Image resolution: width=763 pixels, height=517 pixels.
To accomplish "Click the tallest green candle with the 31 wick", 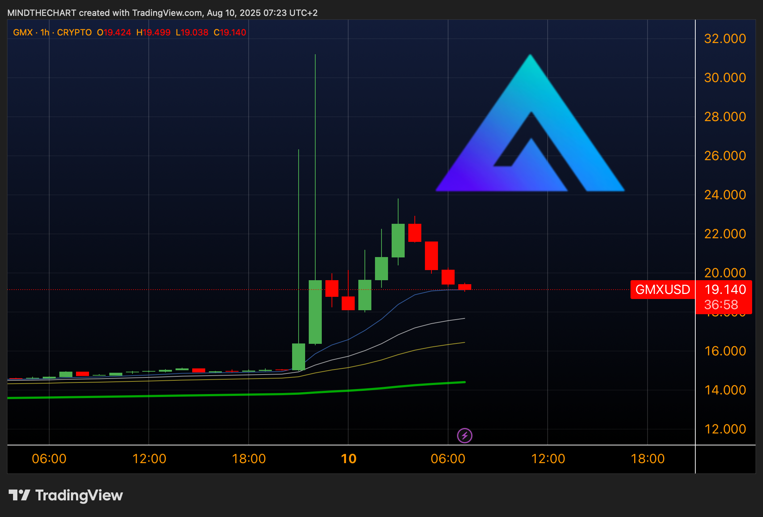I will (x=315, y=312).
